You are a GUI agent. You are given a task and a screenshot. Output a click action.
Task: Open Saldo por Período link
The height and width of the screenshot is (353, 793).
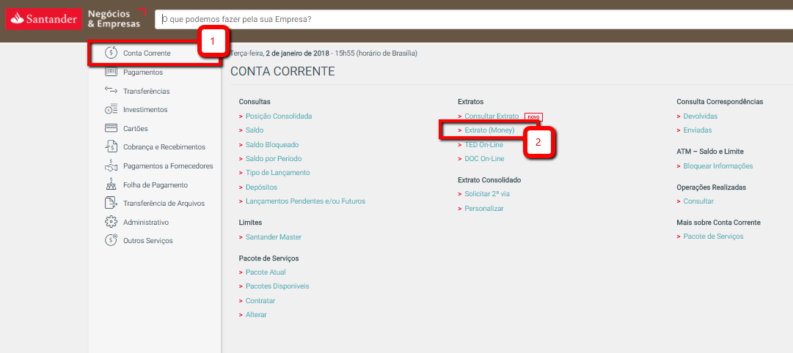click(274, 159)
